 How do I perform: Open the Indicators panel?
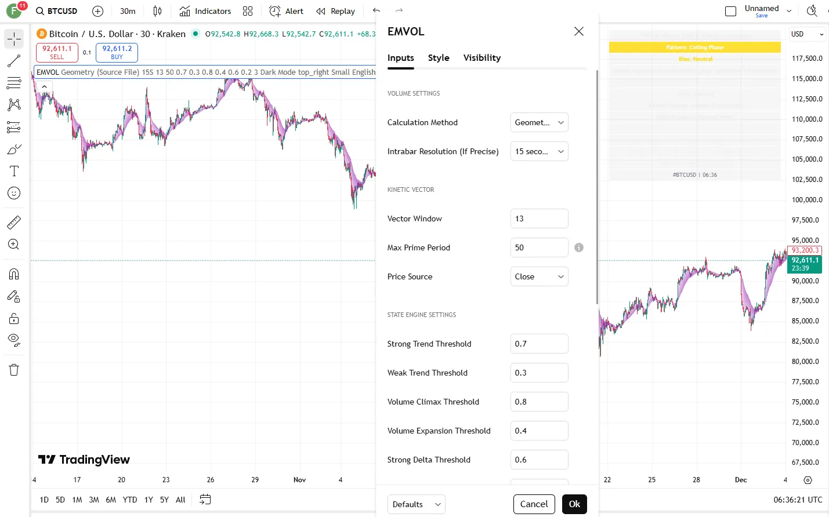(x=205, y=11)
